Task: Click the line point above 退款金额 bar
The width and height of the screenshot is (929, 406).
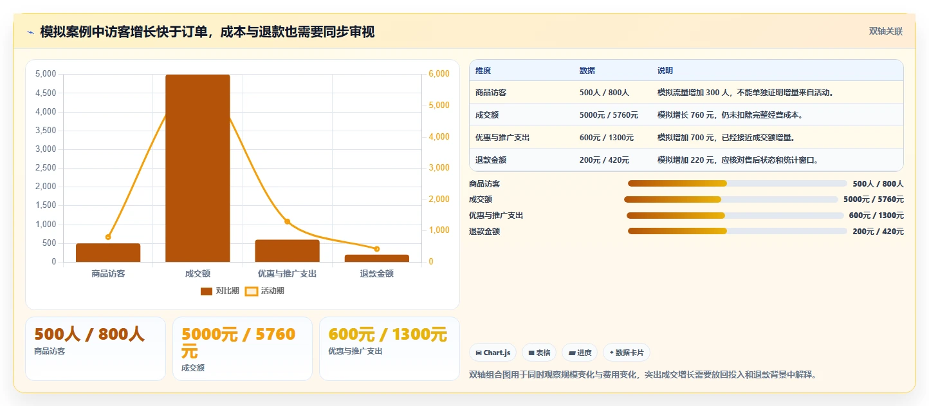Action: tap(377, 249)
